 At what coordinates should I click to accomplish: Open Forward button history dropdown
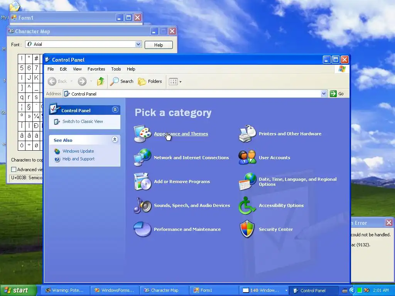[x=91, y=81]
